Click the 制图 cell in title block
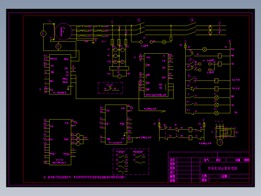This screenshot has width=261, height=196. 172,176
